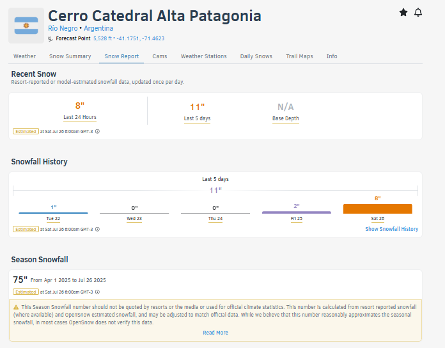Open the Info tab
This screenshot has height=348, width=445.
332,56
